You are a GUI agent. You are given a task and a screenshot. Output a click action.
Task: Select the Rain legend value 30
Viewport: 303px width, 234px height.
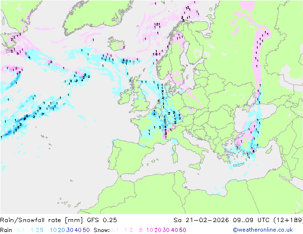tap(70, 230)
